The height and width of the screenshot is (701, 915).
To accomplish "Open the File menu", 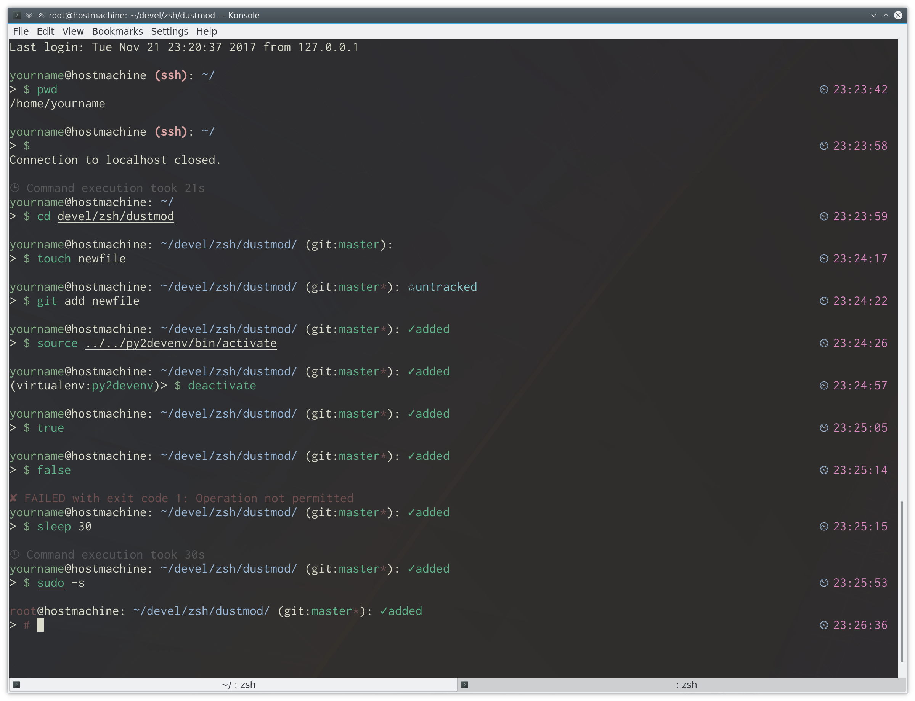I will pos(21,31).
